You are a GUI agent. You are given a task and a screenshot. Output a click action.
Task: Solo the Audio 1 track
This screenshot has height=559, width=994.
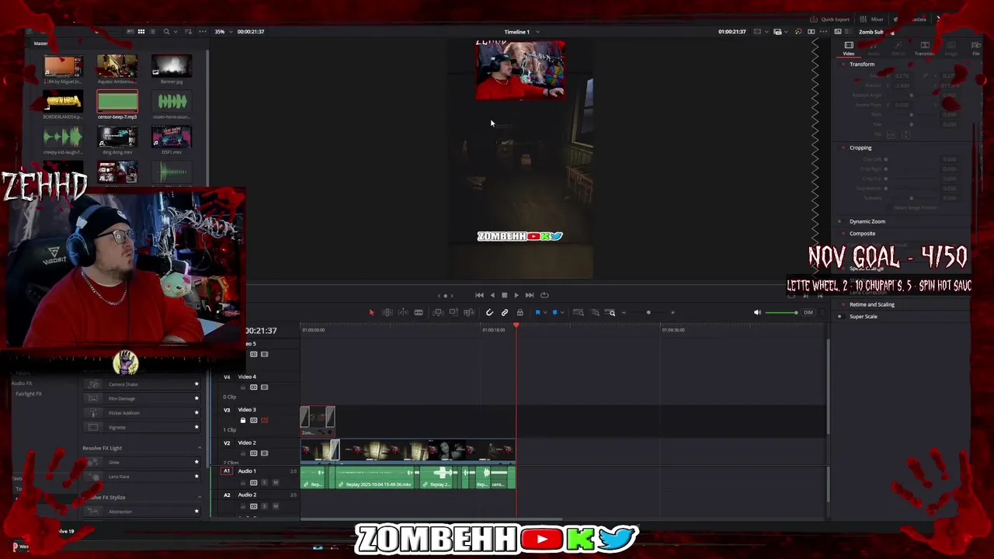(264, 483)
